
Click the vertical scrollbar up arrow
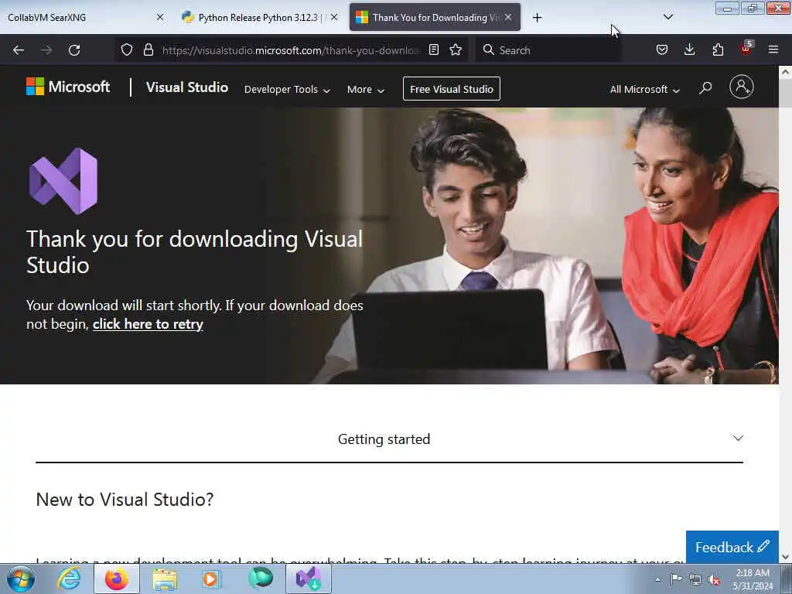pyautogui.click(x=786, y=72)
